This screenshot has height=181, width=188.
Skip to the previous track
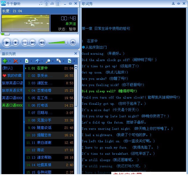[x=25, y=43]
